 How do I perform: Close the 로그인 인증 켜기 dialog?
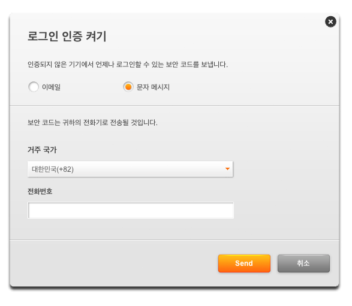(330, 22)
